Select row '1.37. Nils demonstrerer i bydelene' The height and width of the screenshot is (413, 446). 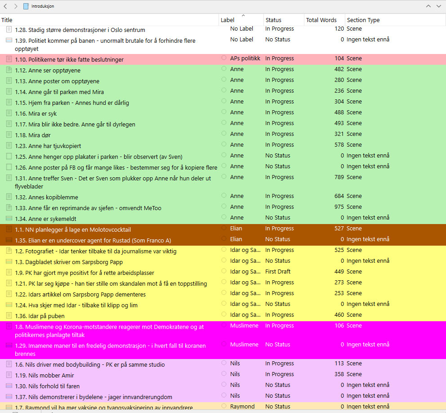[223, 397]
